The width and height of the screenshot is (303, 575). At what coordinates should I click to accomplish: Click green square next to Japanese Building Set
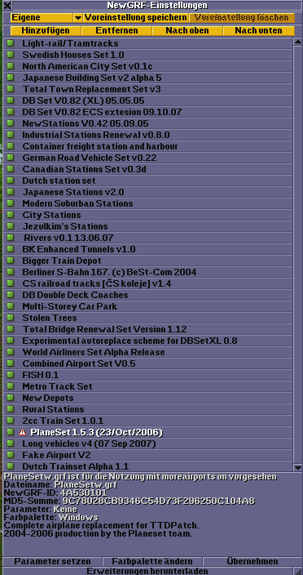11,78
